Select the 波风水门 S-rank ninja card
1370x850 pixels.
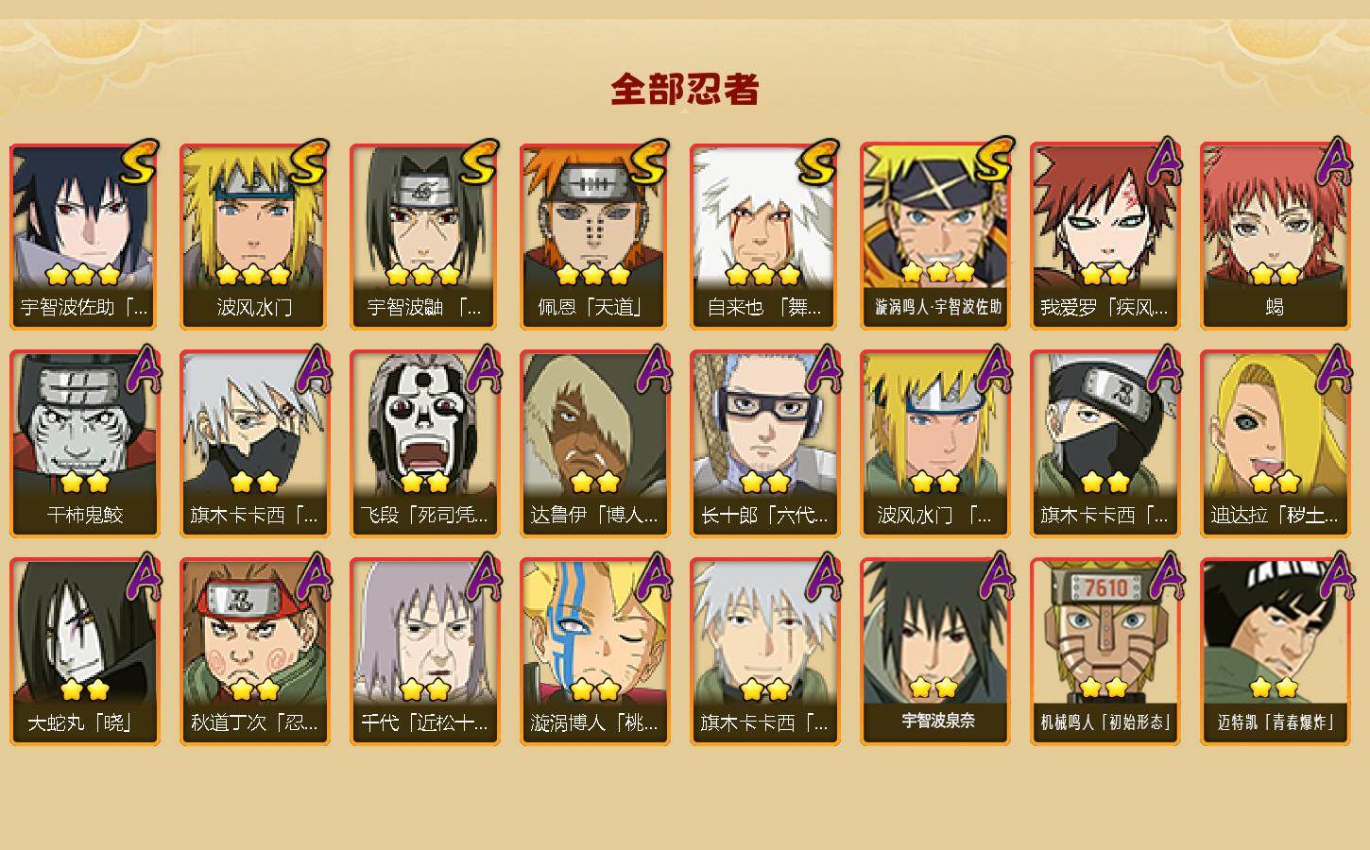pos(253,236)
